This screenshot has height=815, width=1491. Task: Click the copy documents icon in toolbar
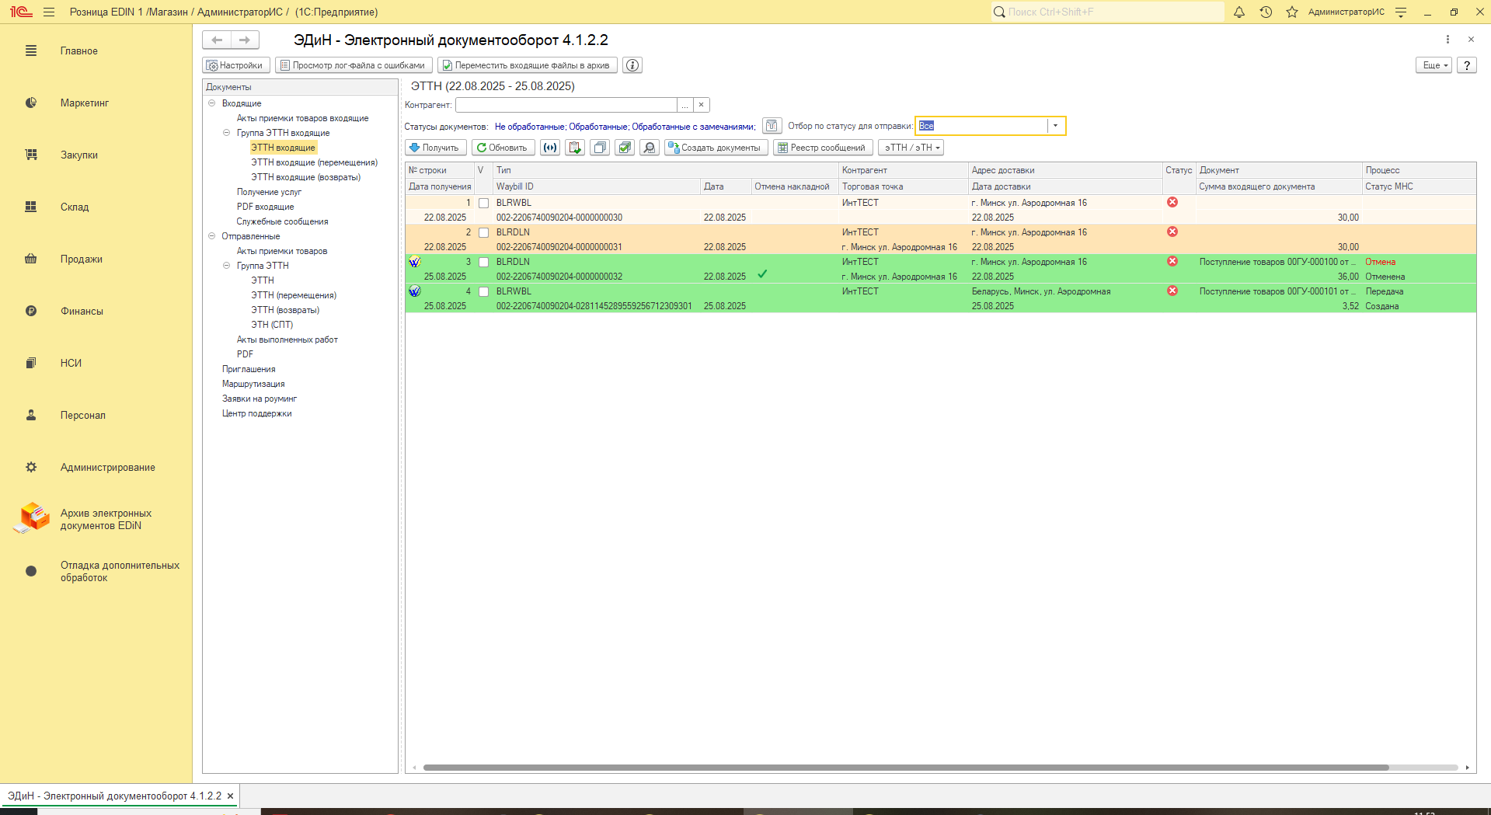600,148
